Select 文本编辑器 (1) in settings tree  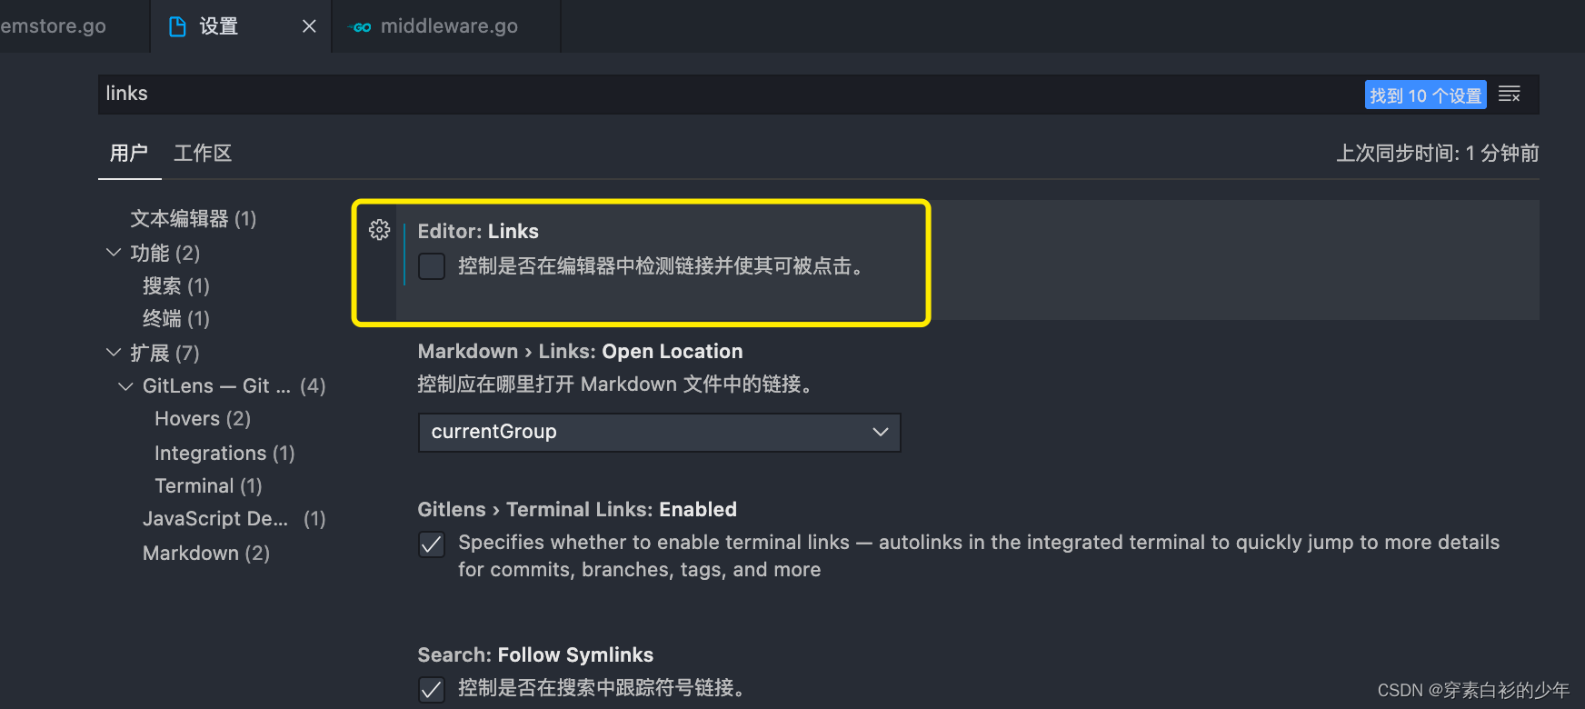(x=193, y=218)
